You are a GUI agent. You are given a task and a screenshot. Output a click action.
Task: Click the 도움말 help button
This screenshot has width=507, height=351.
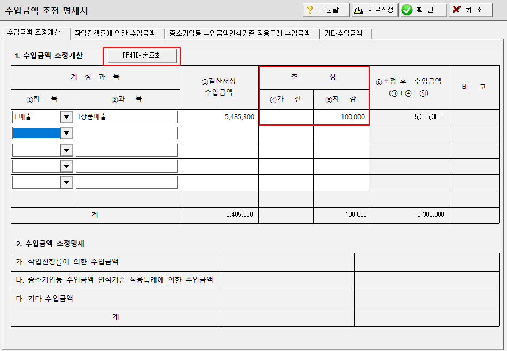tap(326, 10)
